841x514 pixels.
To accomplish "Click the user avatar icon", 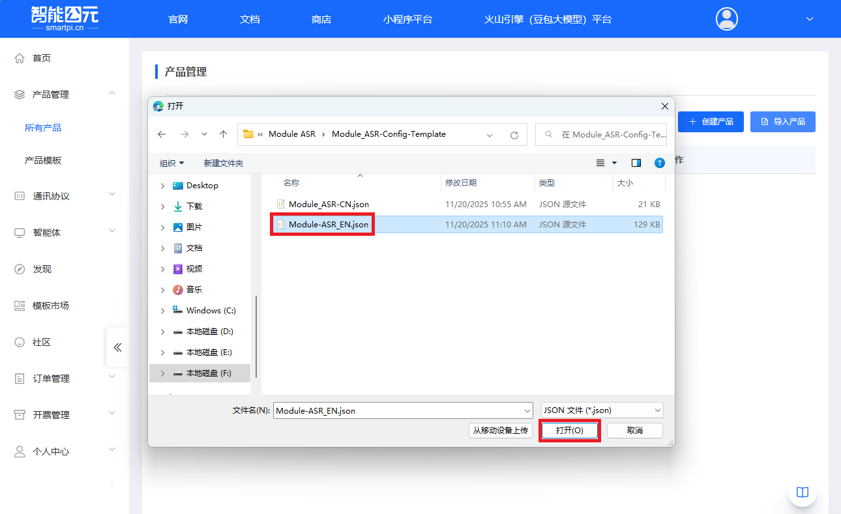I will (726, 19).
